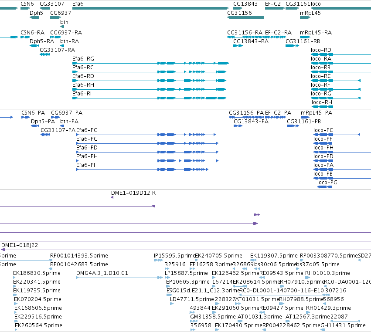Click transcript CG6937-RA
Viewport: 371px width, 332px height.
66,32
